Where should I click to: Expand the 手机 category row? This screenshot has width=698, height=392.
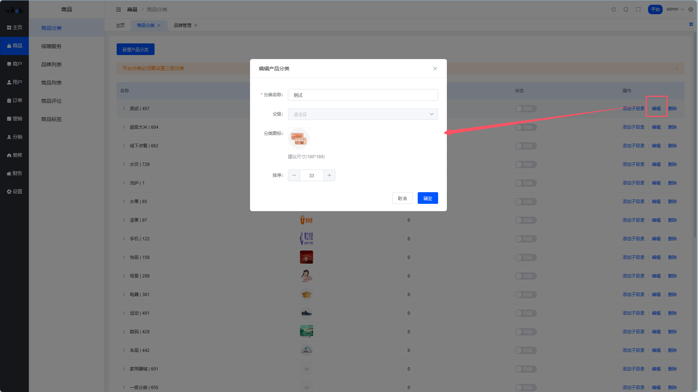coord(124,239)
